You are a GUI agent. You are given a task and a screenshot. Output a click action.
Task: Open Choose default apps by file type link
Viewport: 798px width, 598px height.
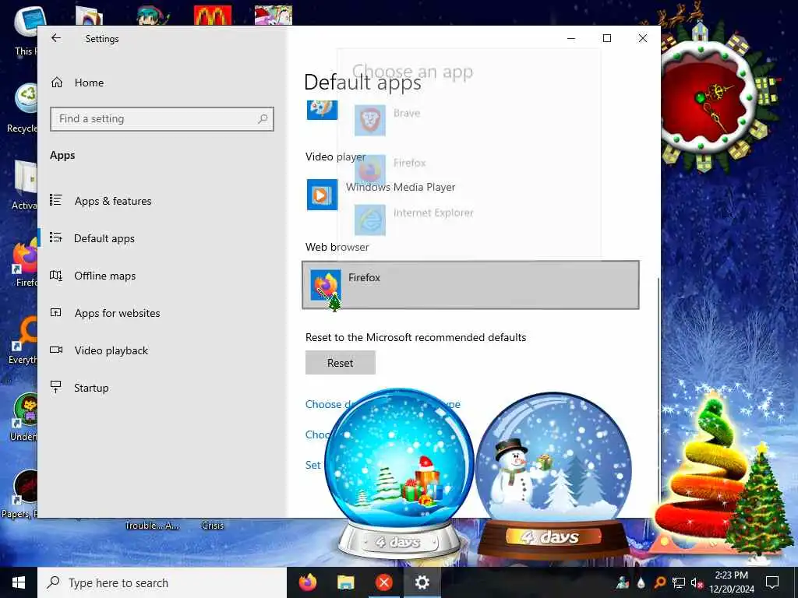click(x=383, y=404)
